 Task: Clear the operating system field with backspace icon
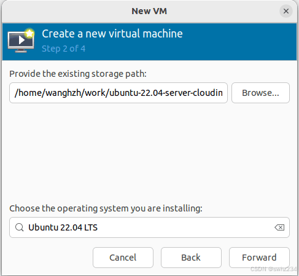click(x=279, y=227)
